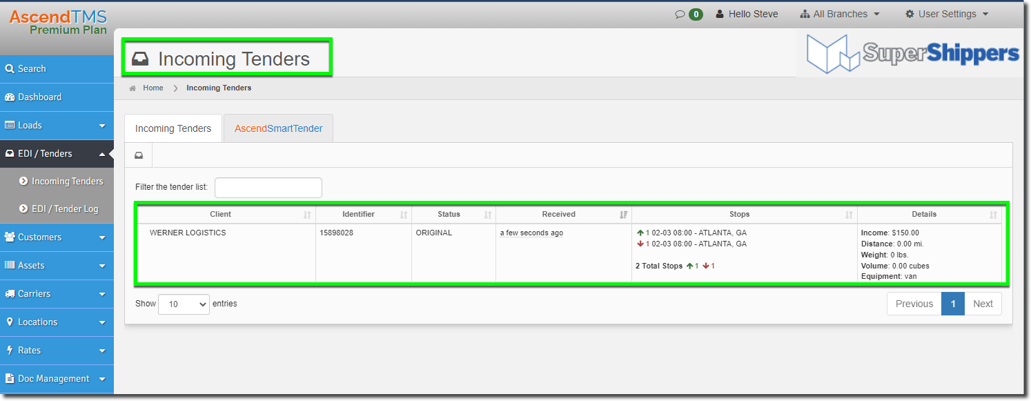Screen dimensions: 1031x401
Task: Click the 'Weight: 0 lbs.' detail
Action: tap(885, 255)
